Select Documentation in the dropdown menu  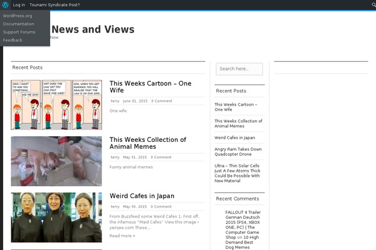18,24
